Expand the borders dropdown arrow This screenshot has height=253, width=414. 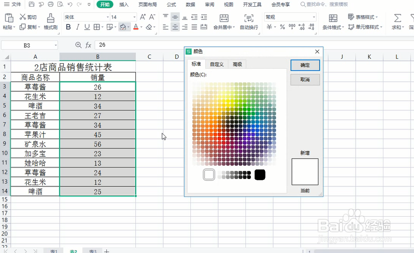pos(102,27)
